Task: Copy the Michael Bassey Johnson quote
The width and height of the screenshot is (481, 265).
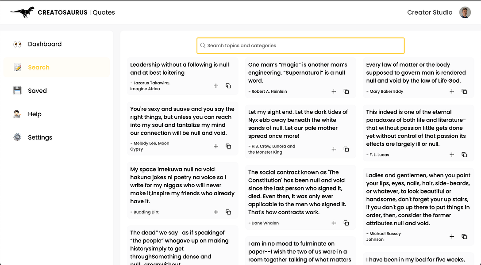Action: [x=464, y=237]
